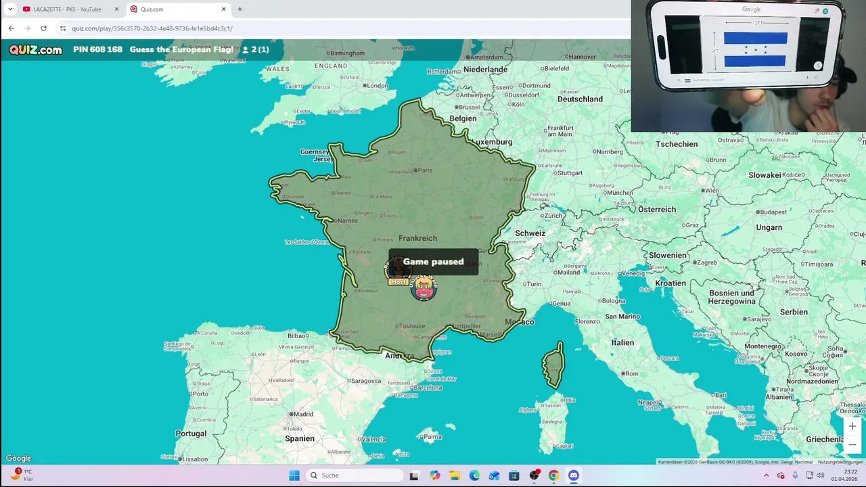Zoom out the map with minus button
Viewport: 866px width, 487px height.
click(852, 444)
